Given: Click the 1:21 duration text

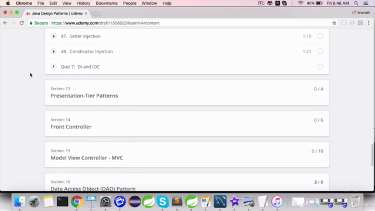Looking at the screenshot, I should pos(307,52).
